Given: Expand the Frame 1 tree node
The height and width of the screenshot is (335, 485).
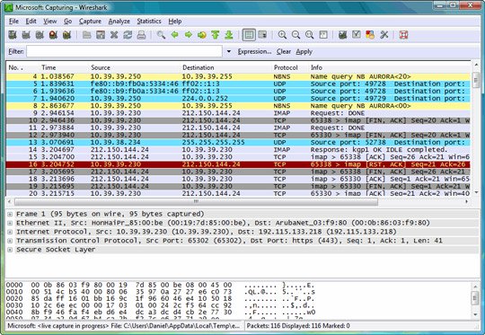Looking at the screenshot, I should pos(10,214).
